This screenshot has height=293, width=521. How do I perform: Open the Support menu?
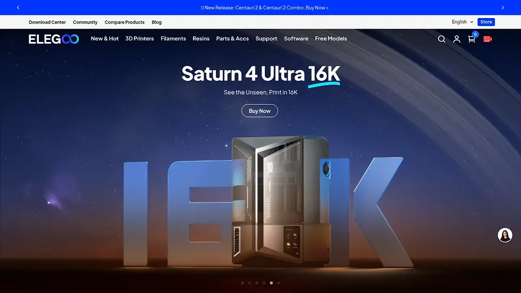266,38
